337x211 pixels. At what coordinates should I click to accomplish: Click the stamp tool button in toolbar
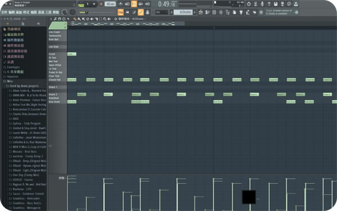pos(147,12)
